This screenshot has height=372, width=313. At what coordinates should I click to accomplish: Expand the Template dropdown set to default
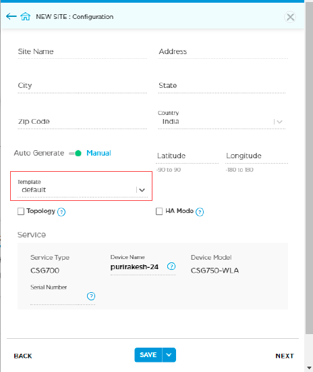(x=82, y=189)
